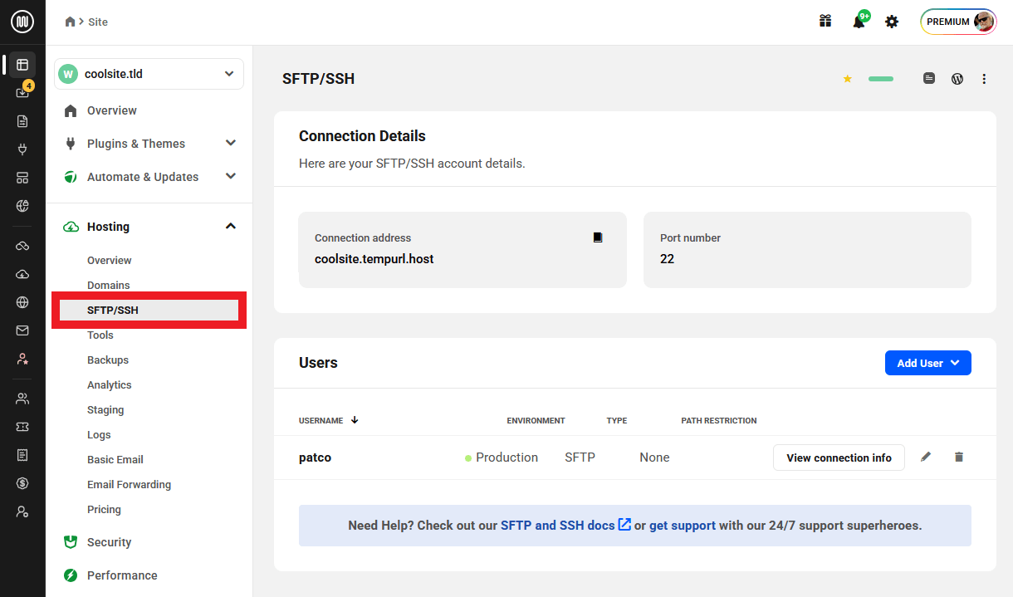
Task: Open the cloud hosting icon in the dark sidebar
Action: (x=22, y=274)
